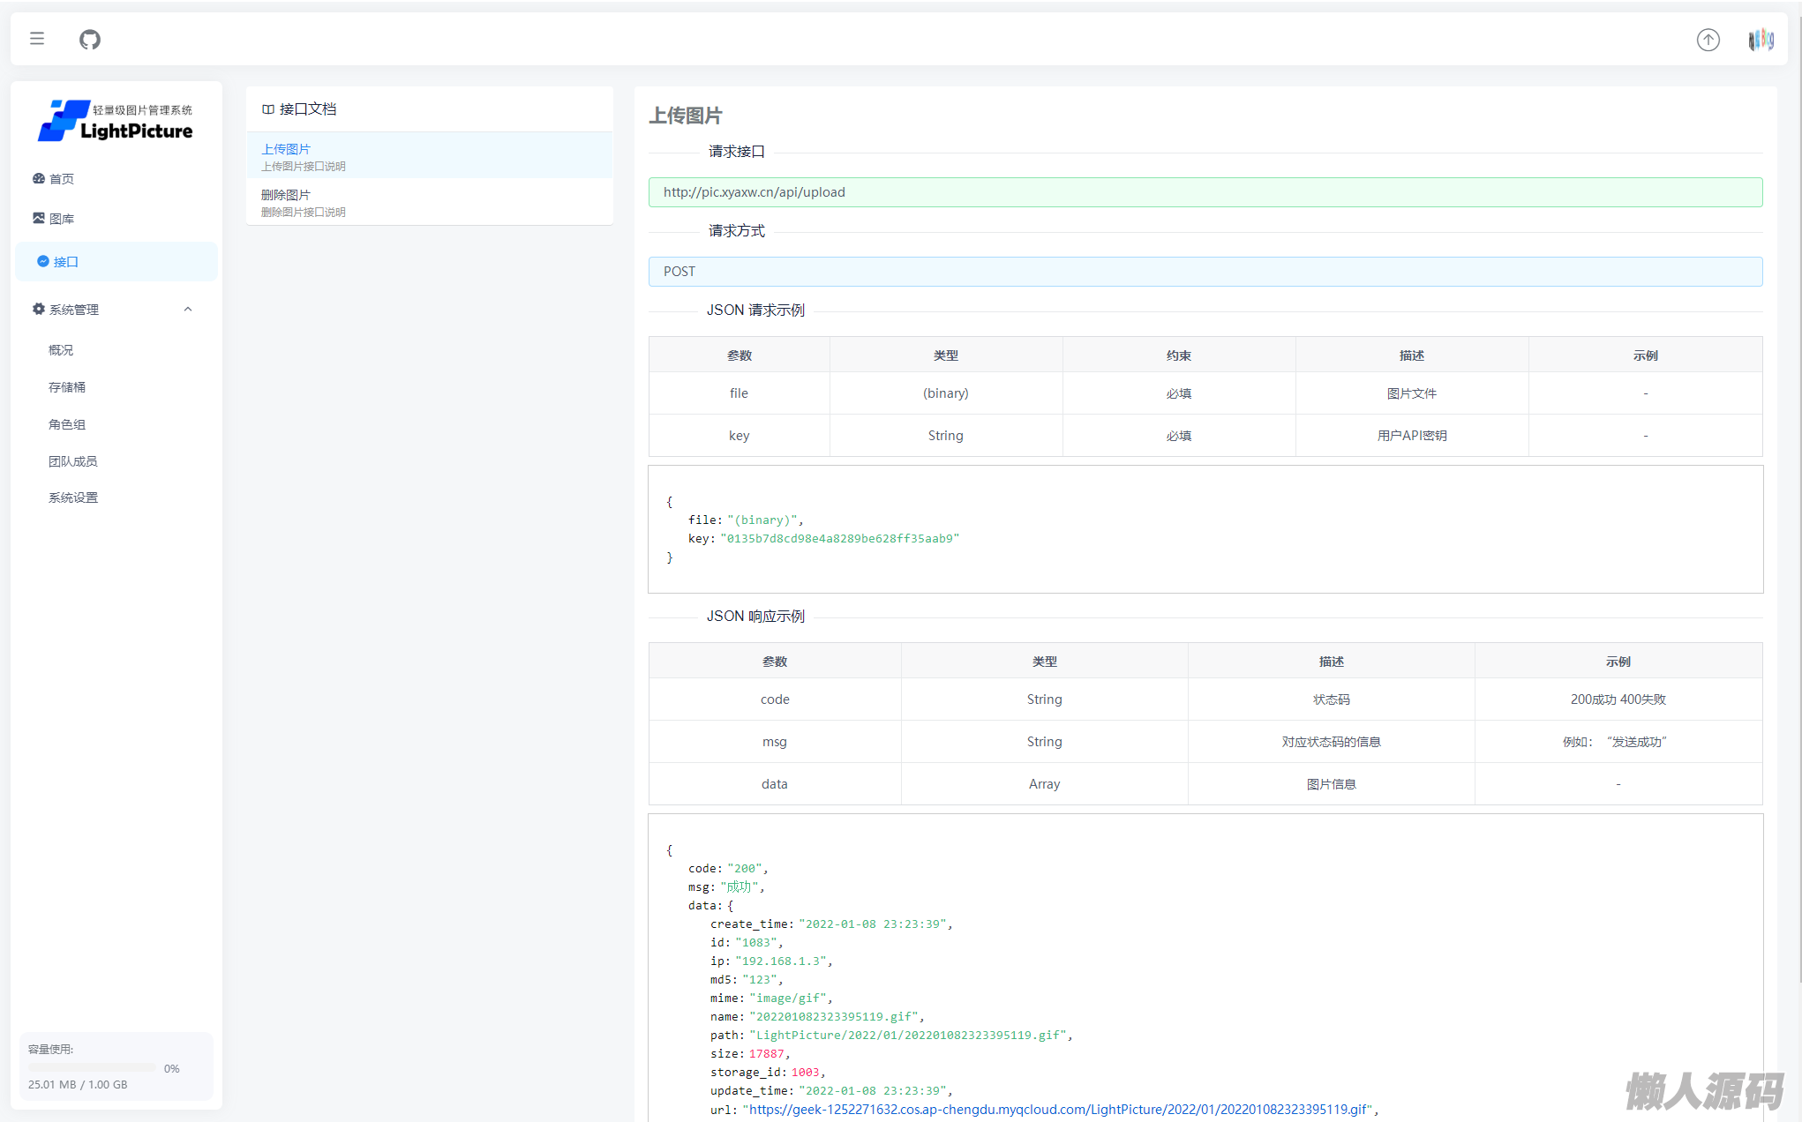Screen dimensions: 1802x1122
Task: Click the 首页 dashboard icon
Action: (39, 178)
